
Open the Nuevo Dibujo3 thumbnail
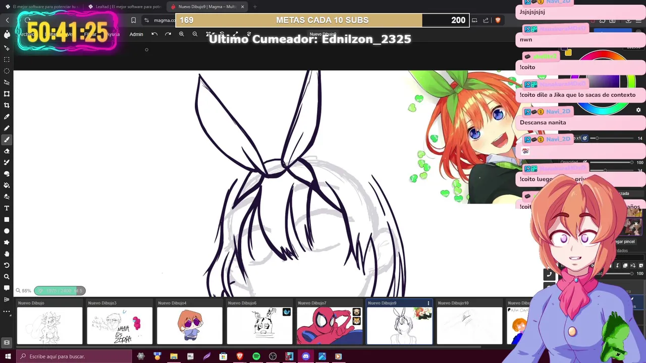(120, 326)
